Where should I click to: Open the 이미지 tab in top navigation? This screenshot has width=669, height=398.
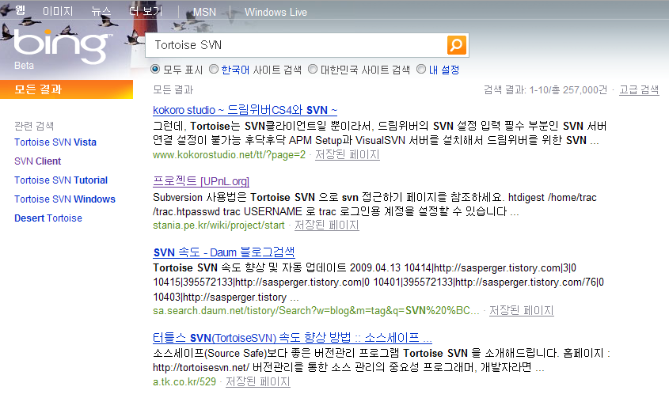[x=58, y=12]
